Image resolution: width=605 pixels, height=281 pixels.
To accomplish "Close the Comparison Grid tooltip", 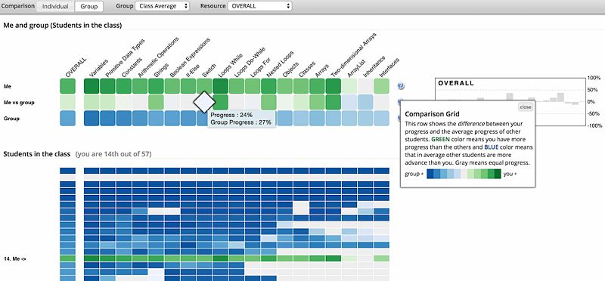I will 525,107.
